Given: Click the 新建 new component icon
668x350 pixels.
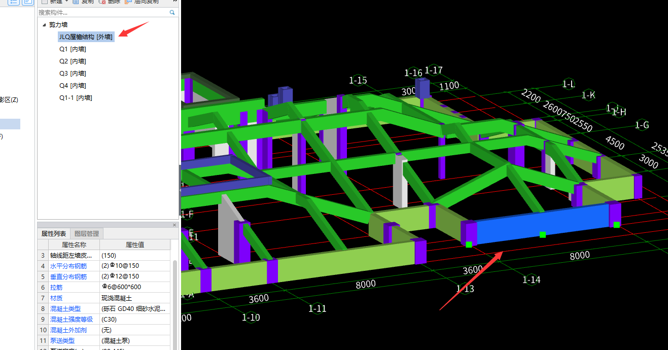Looking at the screenshot, I should click(45, 2).
